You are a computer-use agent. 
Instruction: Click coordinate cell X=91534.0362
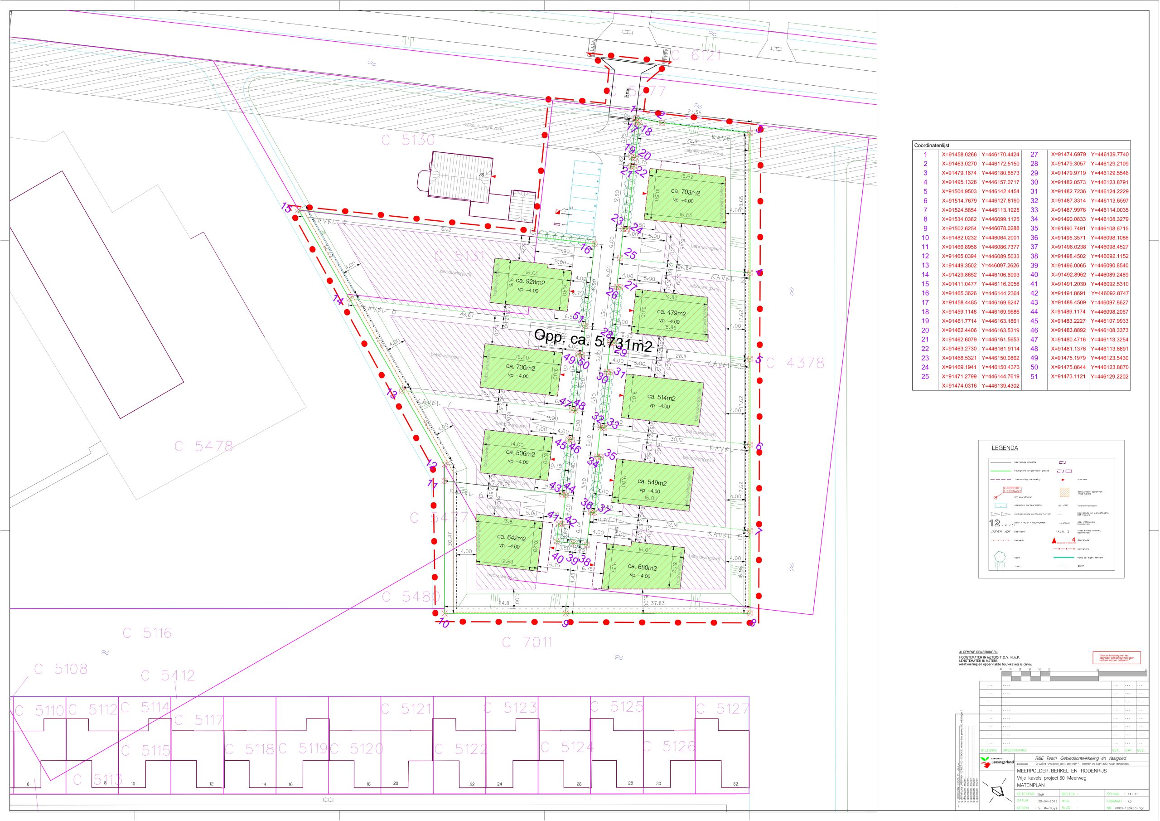click(x=959, y=219)
